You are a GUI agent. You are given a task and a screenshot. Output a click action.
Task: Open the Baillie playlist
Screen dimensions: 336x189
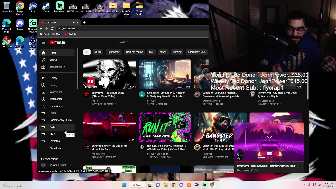pyautogui.click(x=57, y=127)
